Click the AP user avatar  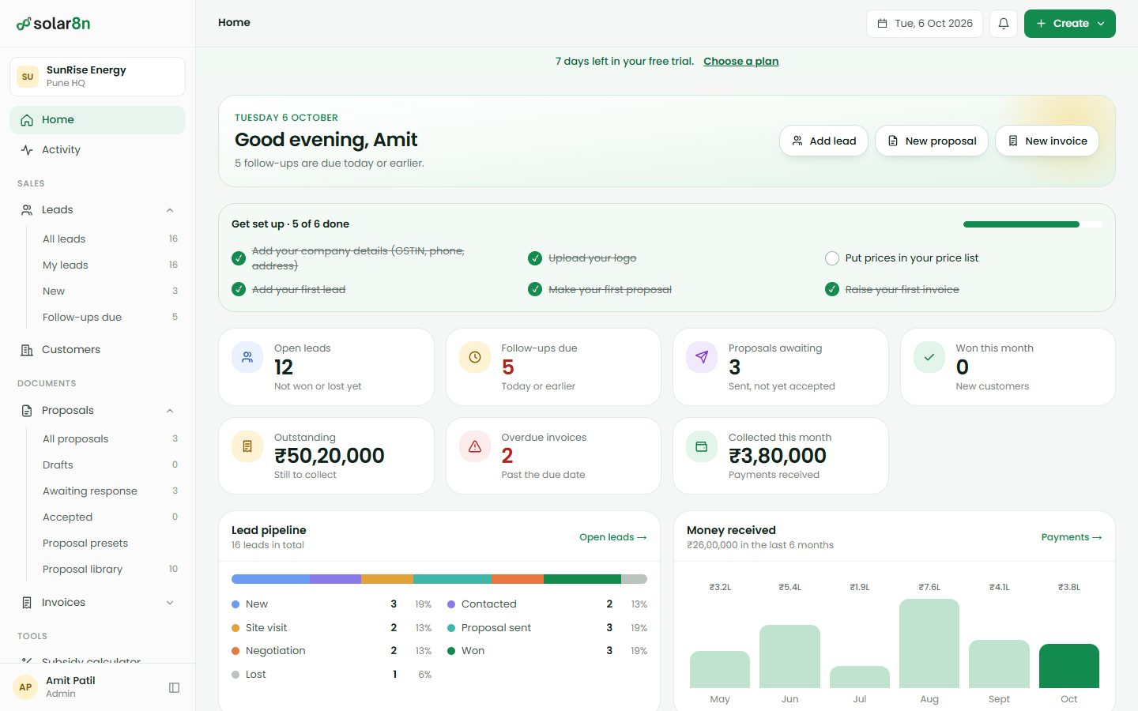pyautogui.click(x=25, y=687)
